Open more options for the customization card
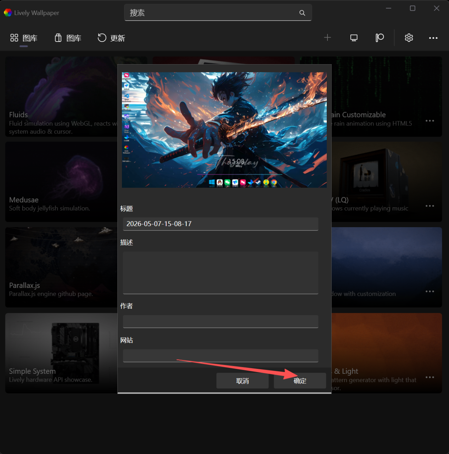 tap(430, 291)
